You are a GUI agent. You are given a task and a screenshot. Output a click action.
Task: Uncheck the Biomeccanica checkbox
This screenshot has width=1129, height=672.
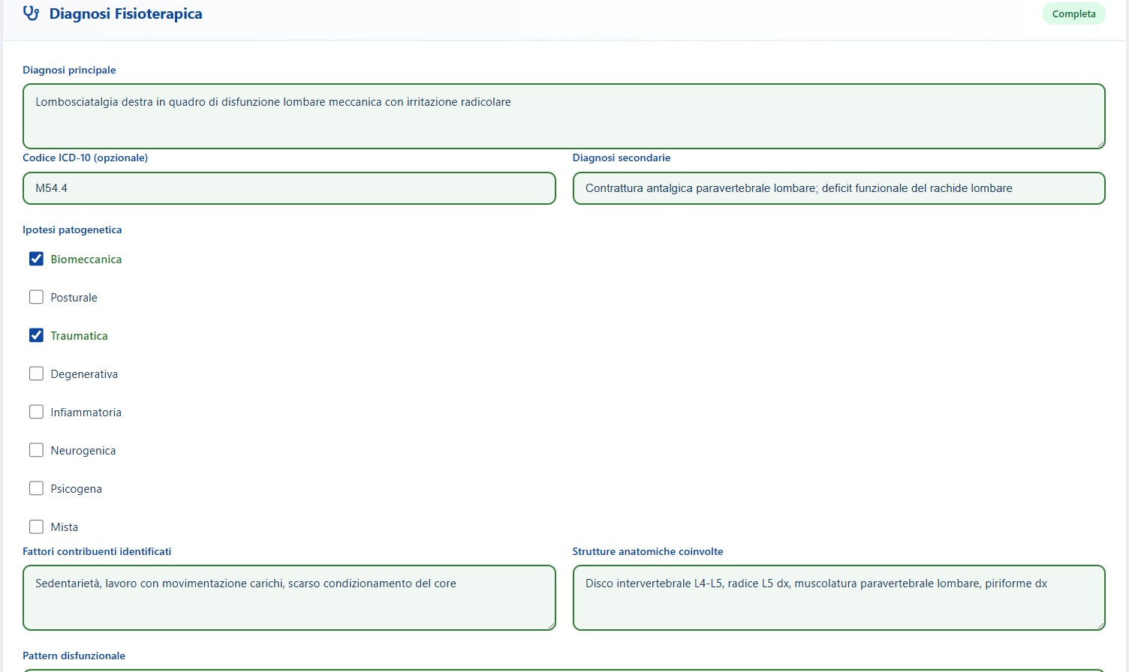tap(36, 259)
